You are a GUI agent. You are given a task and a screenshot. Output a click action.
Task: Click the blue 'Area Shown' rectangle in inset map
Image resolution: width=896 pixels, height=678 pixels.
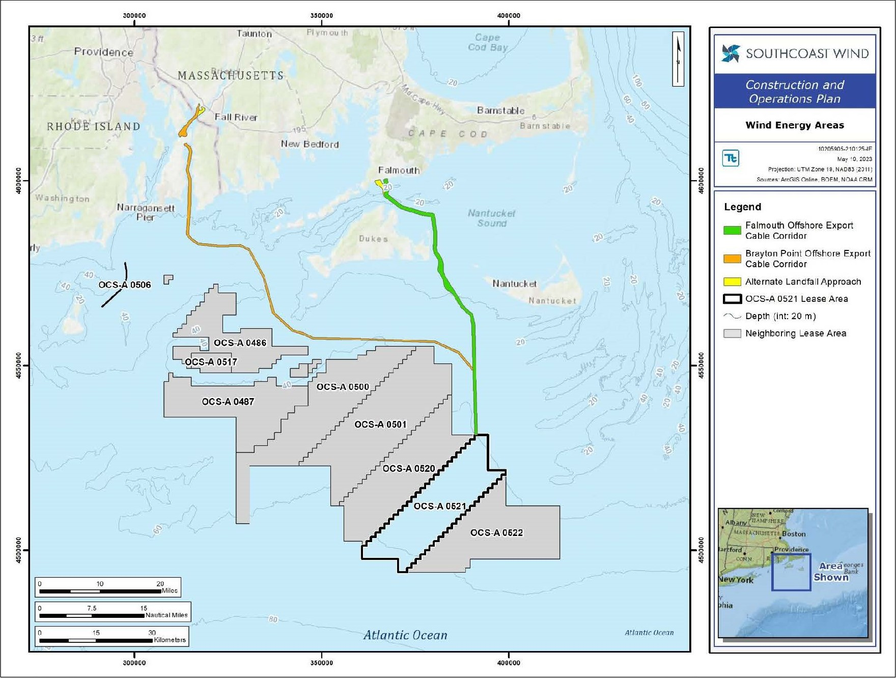click(791, 572)
